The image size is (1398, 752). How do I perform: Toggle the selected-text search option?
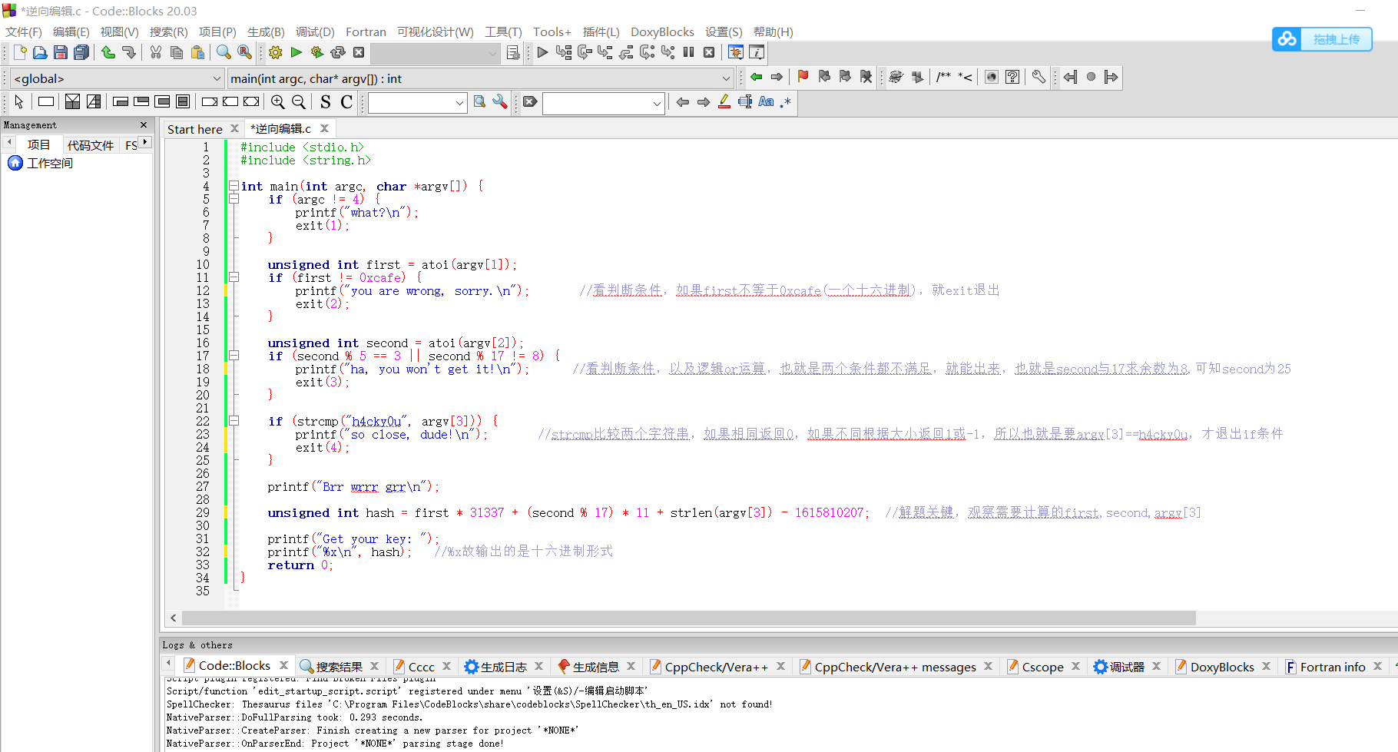[745, 101]
